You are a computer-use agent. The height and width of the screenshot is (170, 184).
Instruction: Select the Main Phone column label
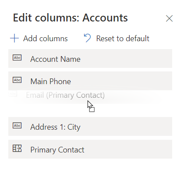51,81
